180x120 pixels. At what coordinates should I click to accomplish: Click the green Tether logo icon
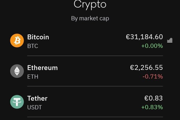tap(17, 102)
